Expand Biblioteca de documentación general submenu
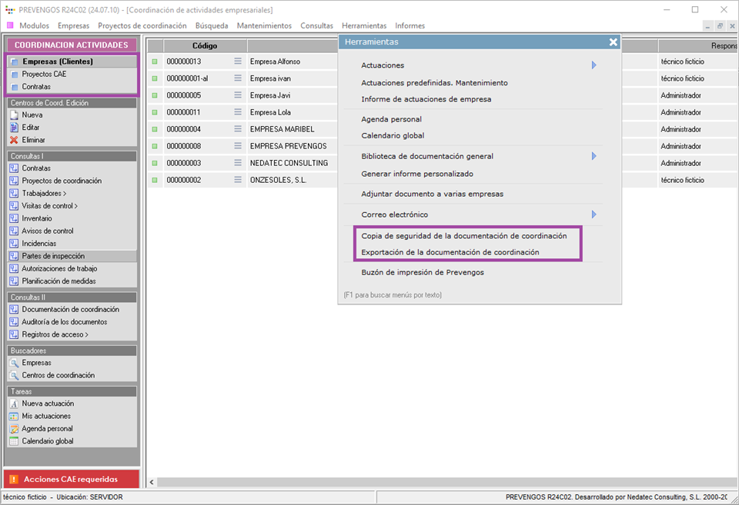 [594, 156]
